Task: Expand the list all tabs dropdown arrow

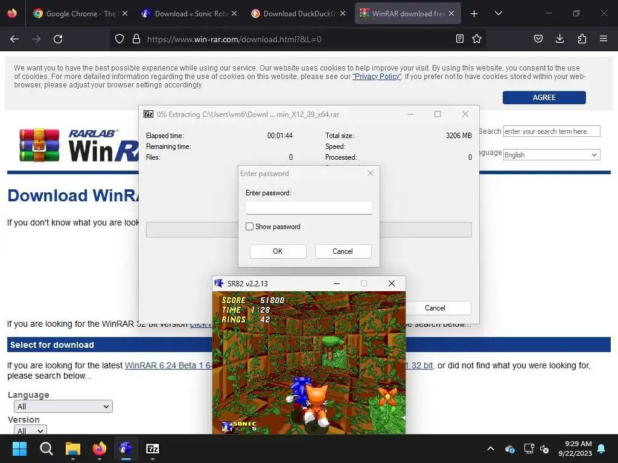Action: [x=499, y=13]
